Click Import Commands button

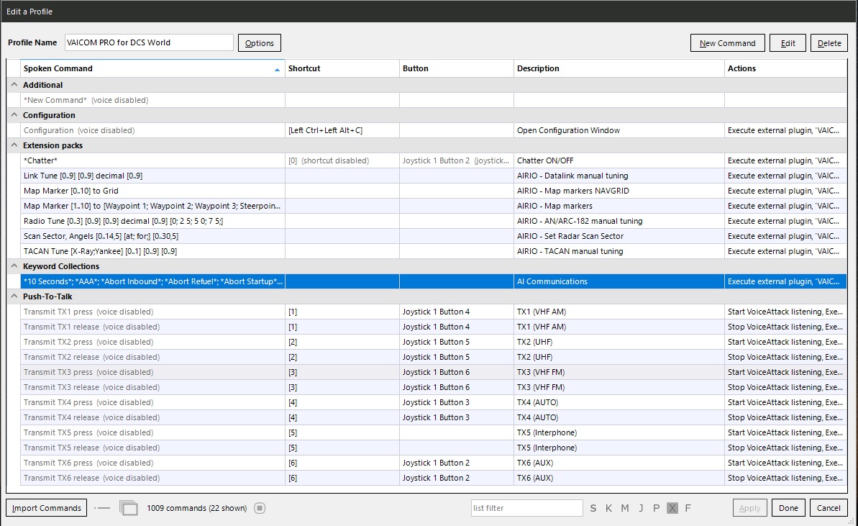[47, 508]
